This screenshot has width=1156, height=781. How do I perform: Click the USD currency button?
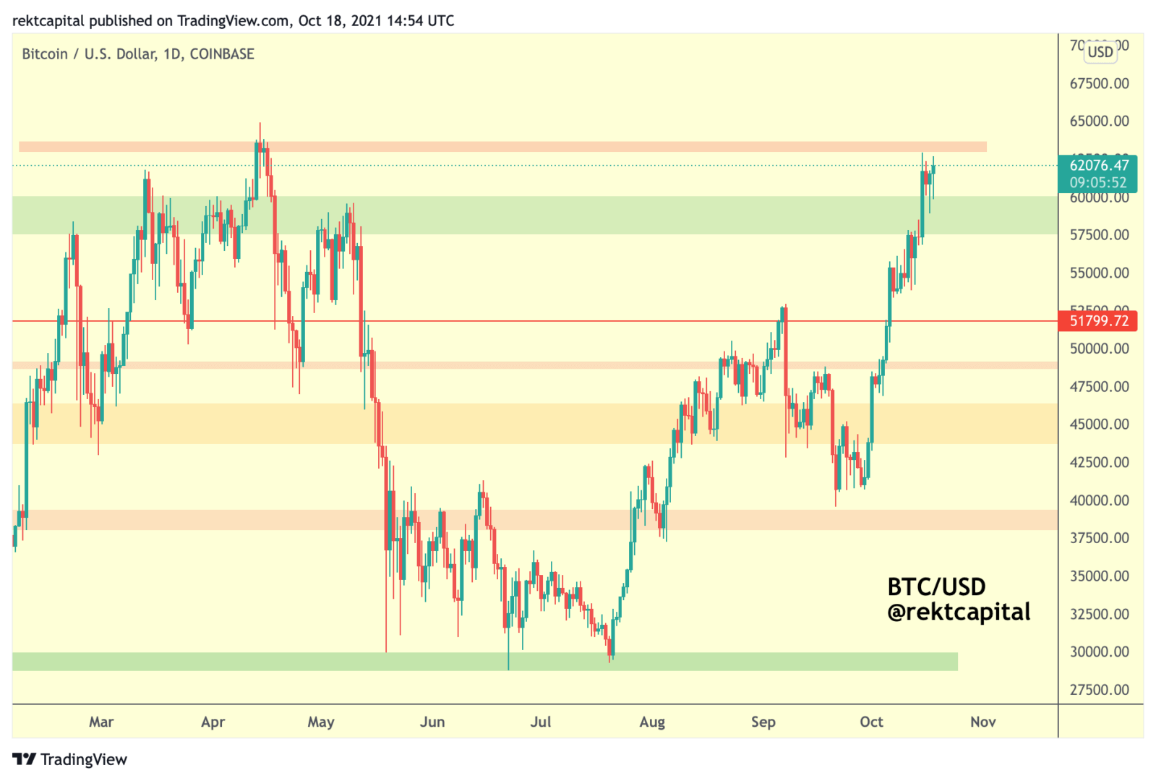click(x=1100, y=51)
